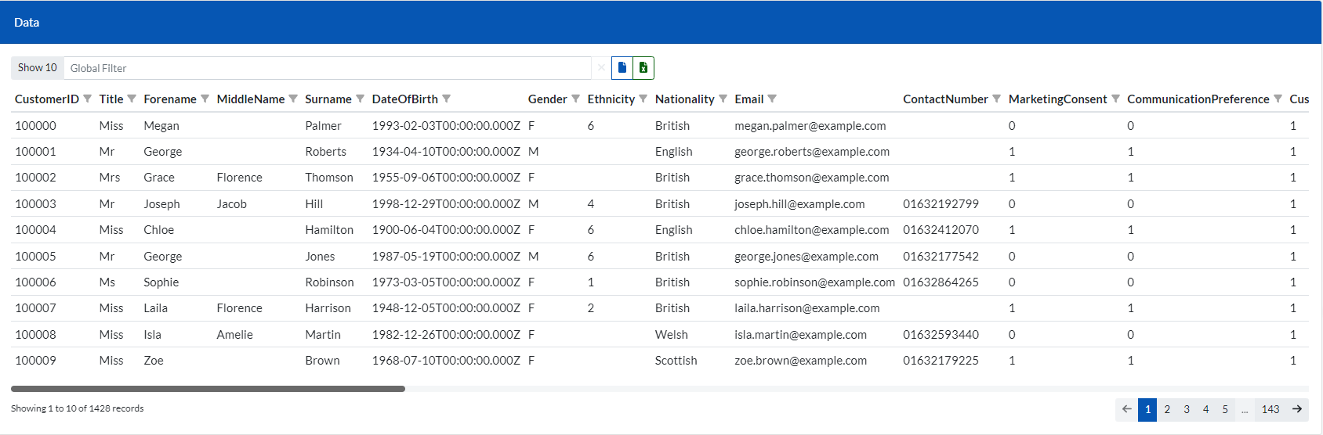Open the Surname column filter icon

pyautogui.click(x=361, y=99)
